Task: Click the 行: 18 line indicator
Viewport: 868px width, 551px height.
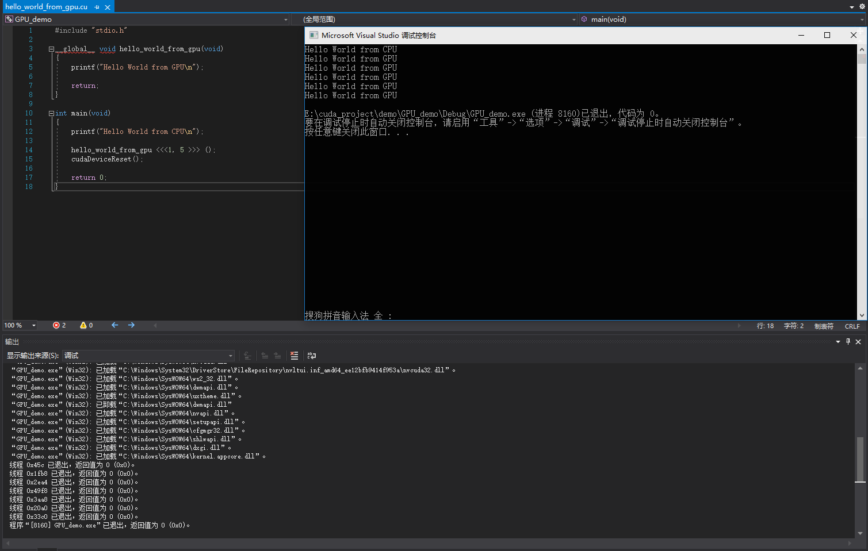Action: click(x=765, y=326)
